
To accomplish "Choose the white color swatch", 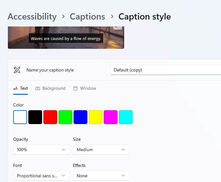I will [20, 117].
